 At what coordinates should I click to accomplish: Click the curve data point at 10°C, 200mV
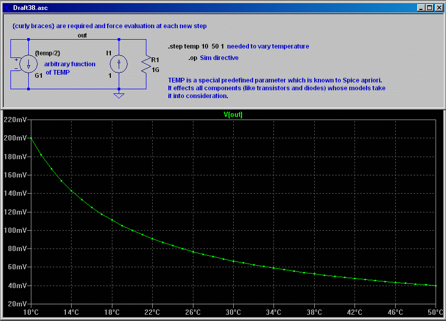coord(31,138)
